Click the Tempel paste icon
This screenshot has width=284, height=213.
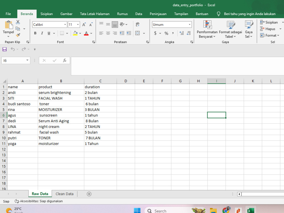tap(8, 25)
